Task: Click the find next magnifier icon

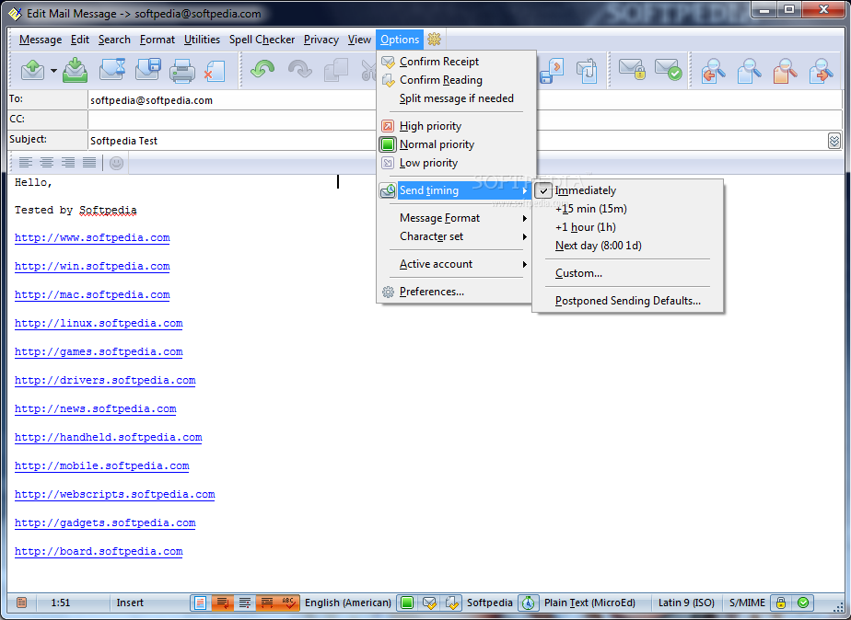Action: [821, 71]
